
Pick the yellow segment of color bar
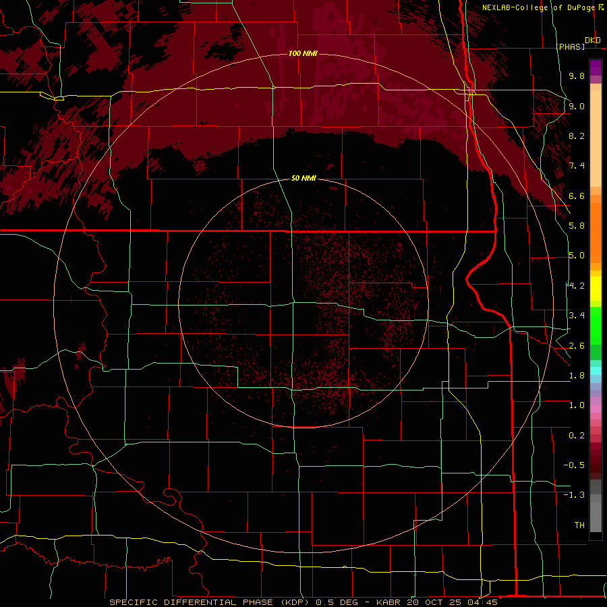(596, 289)
